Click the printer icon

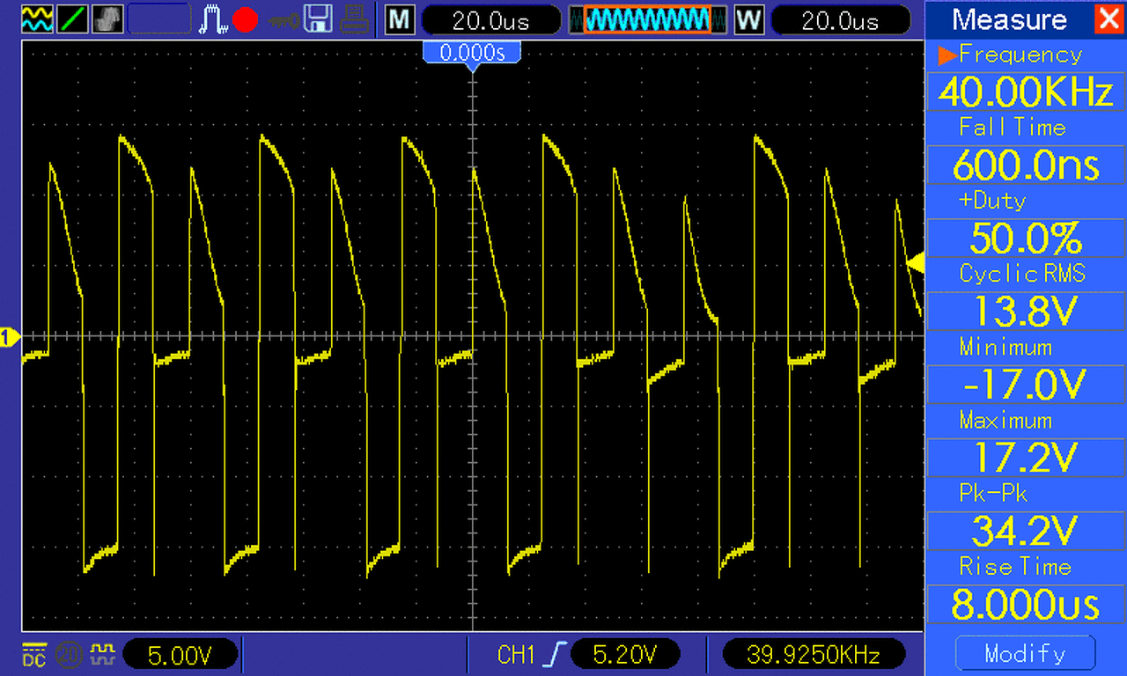(x=353, y=18)
